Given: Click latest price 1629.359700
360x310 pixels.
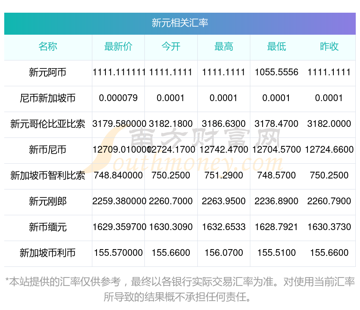Looking at the screenshot, I should coord(119,227).
